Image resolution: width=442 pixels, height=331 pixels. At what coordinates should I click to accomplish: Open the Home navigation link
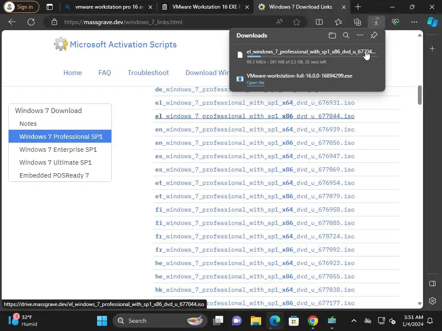[x=73, y=72]
